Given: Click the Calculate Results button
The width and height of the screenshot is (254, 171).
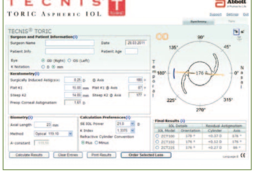Looking at the screenshot, I should pyautogui.click(x=29, y=155).
